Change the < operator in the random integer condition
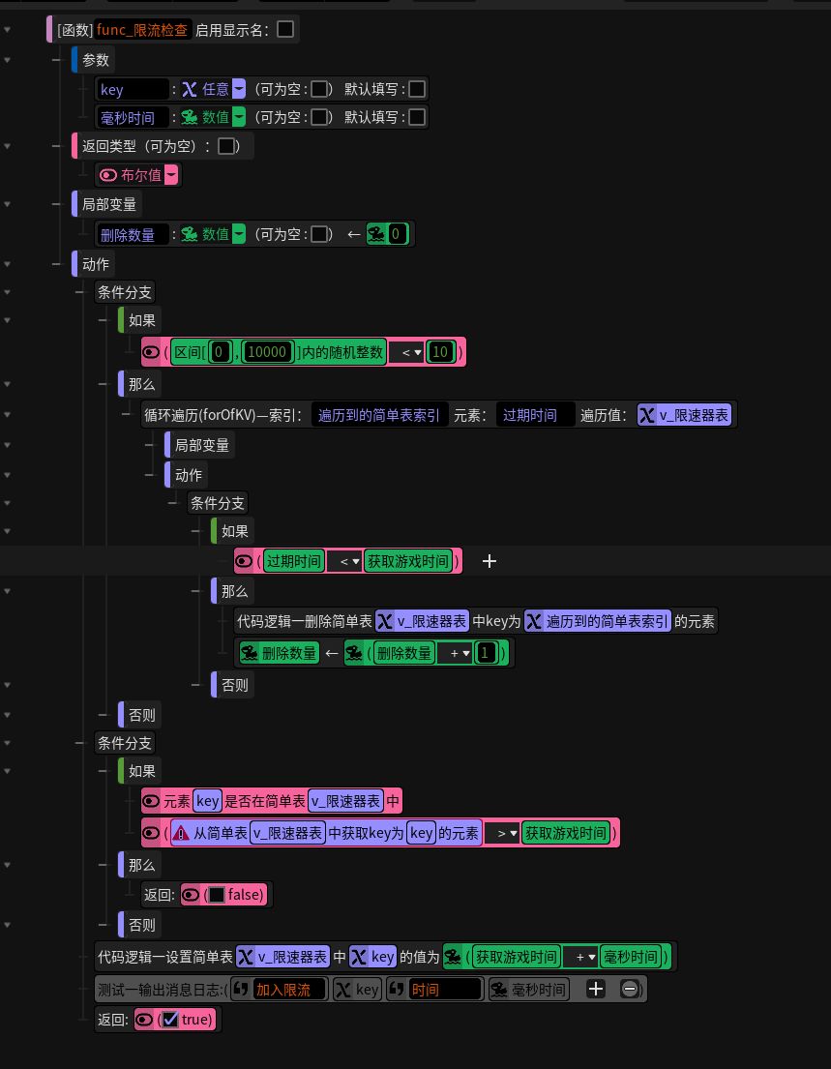Screen dimensions: 831x1069 (x=406, y=352)
